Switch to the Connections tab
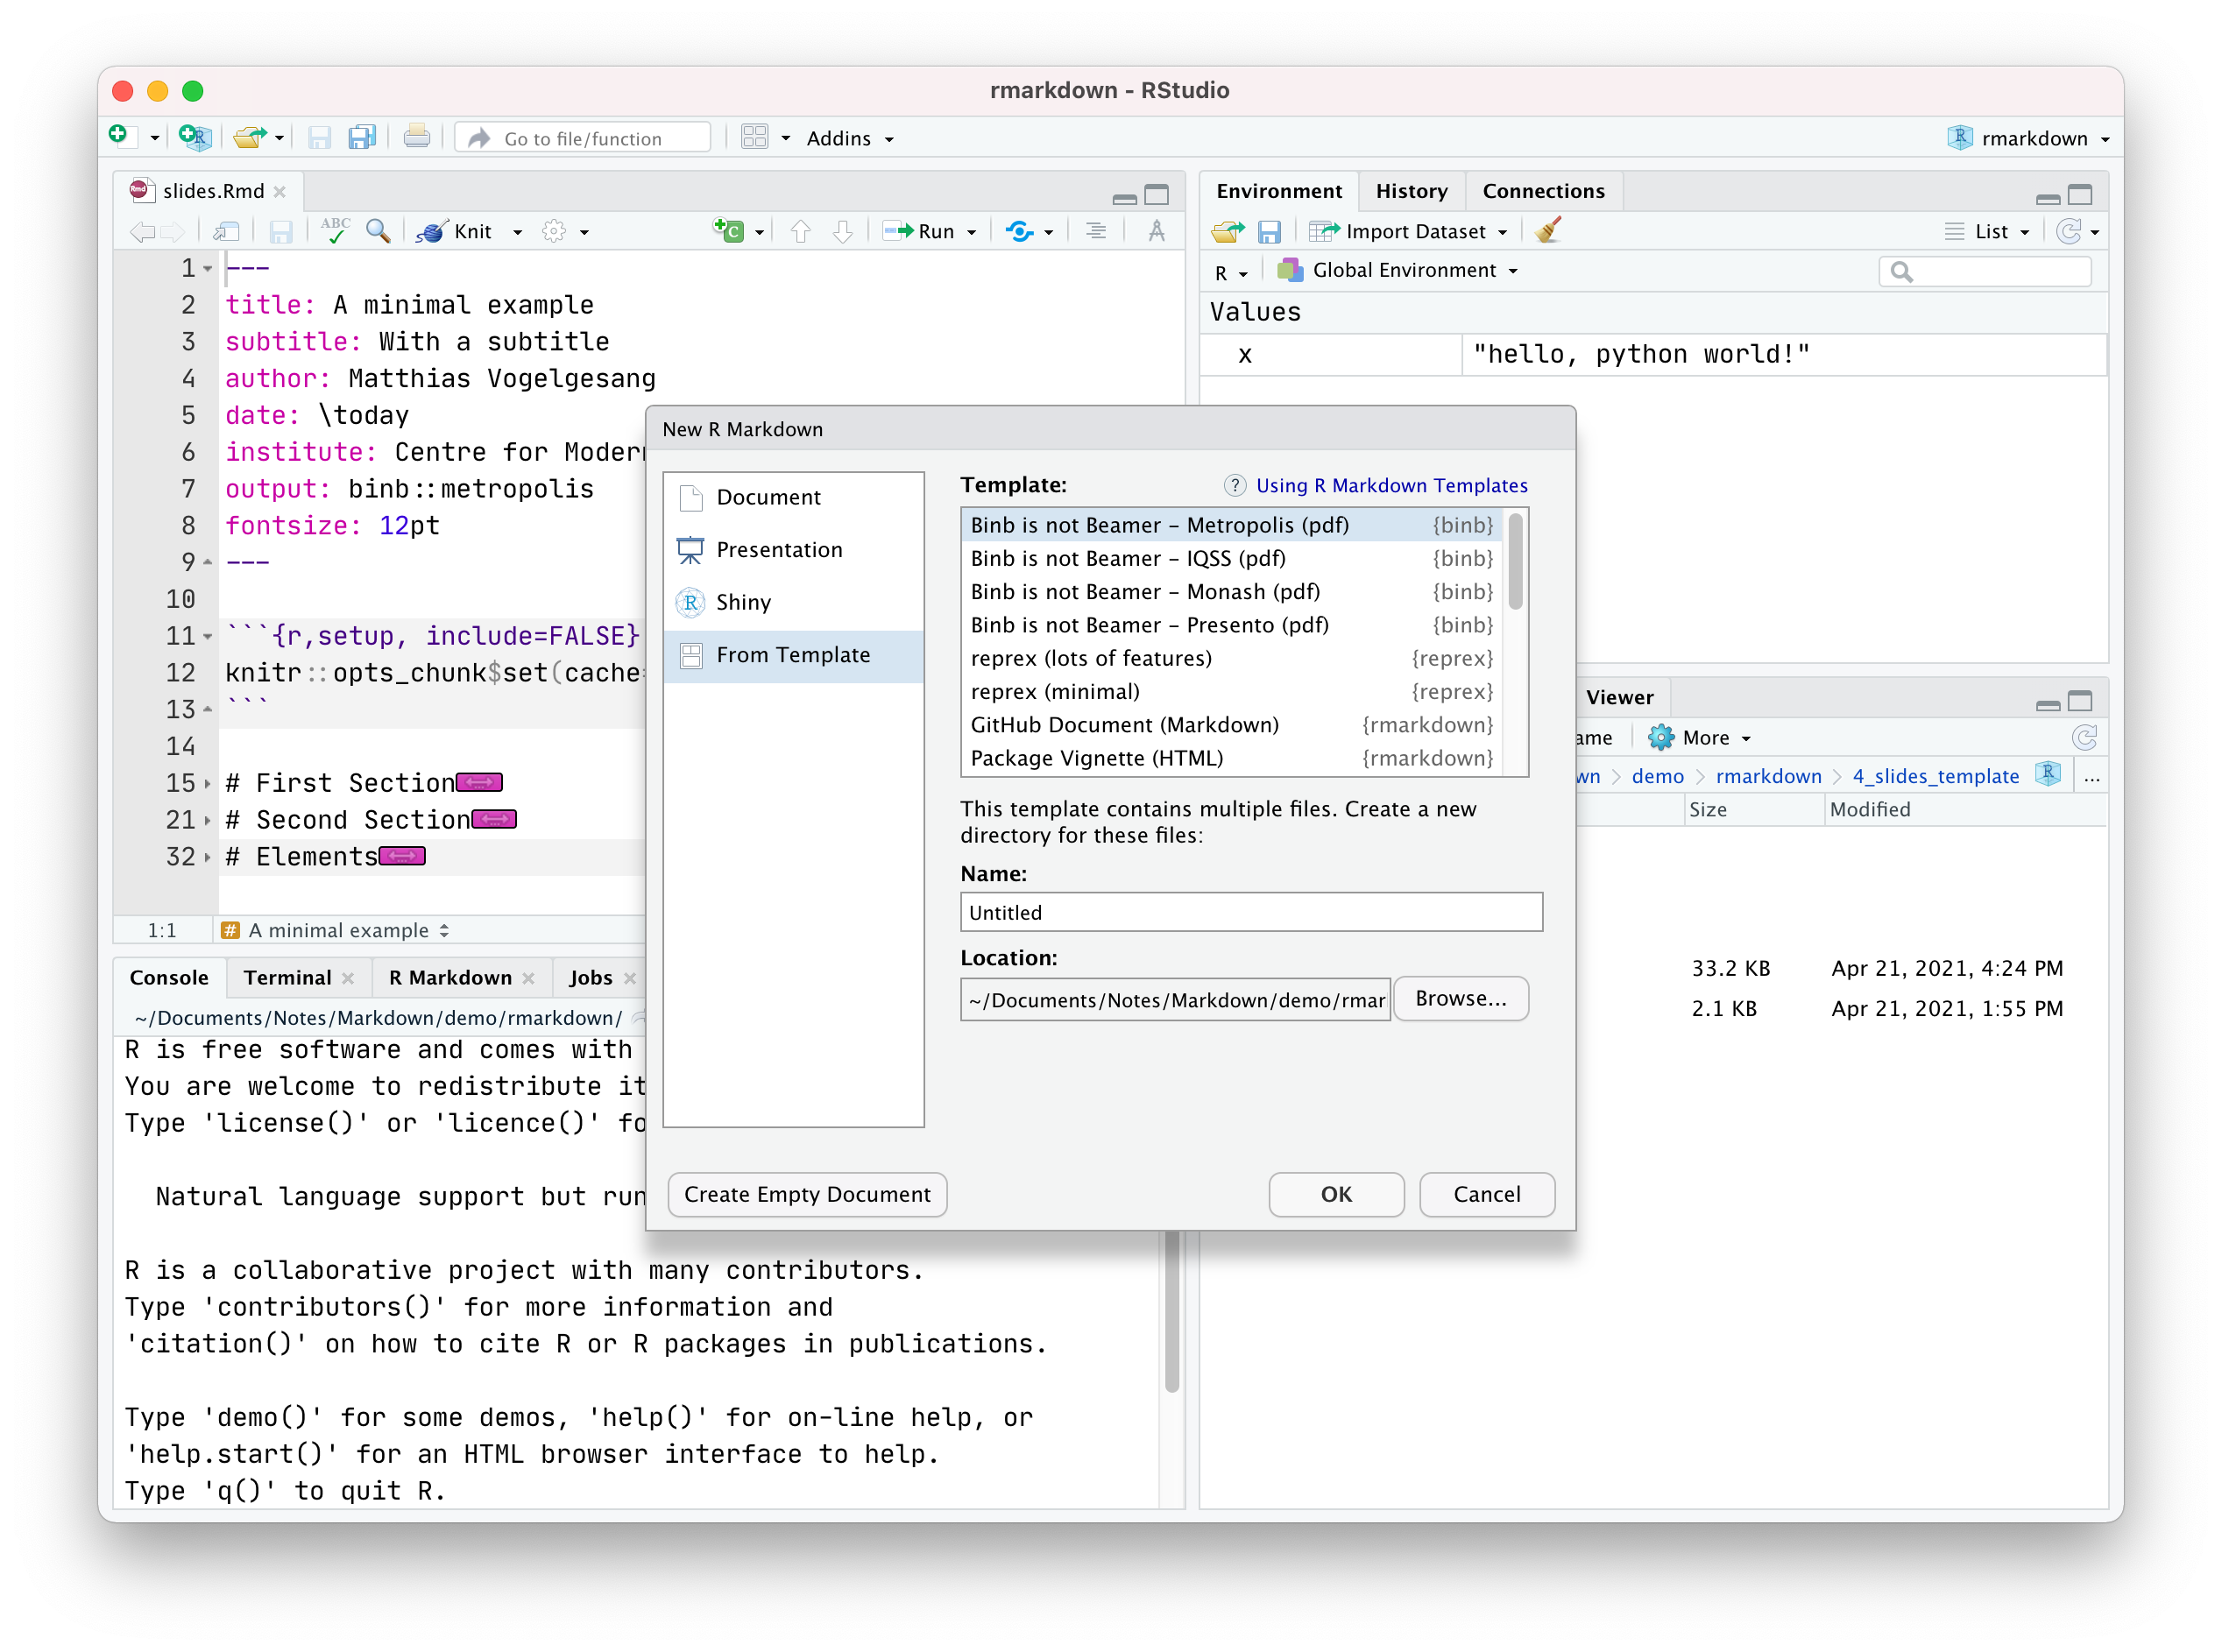2222x1652 pixels. coord(1543,191)
